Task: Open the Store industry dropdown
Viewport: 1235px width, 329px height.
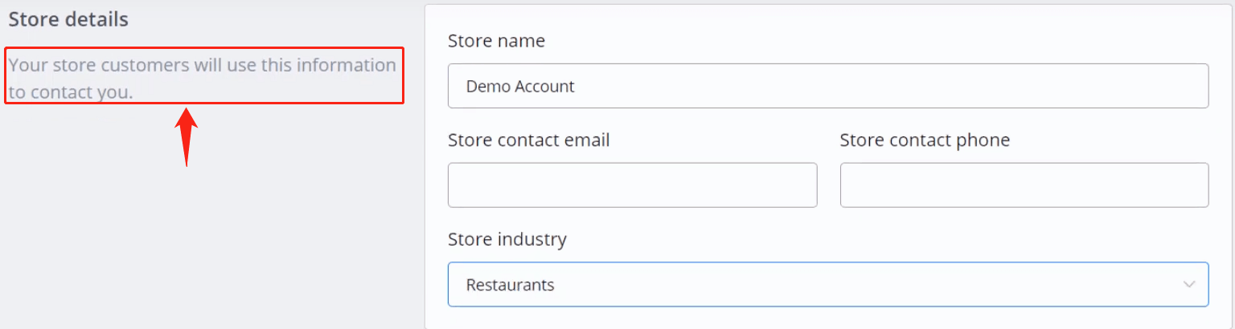Action: pos(828,284)
